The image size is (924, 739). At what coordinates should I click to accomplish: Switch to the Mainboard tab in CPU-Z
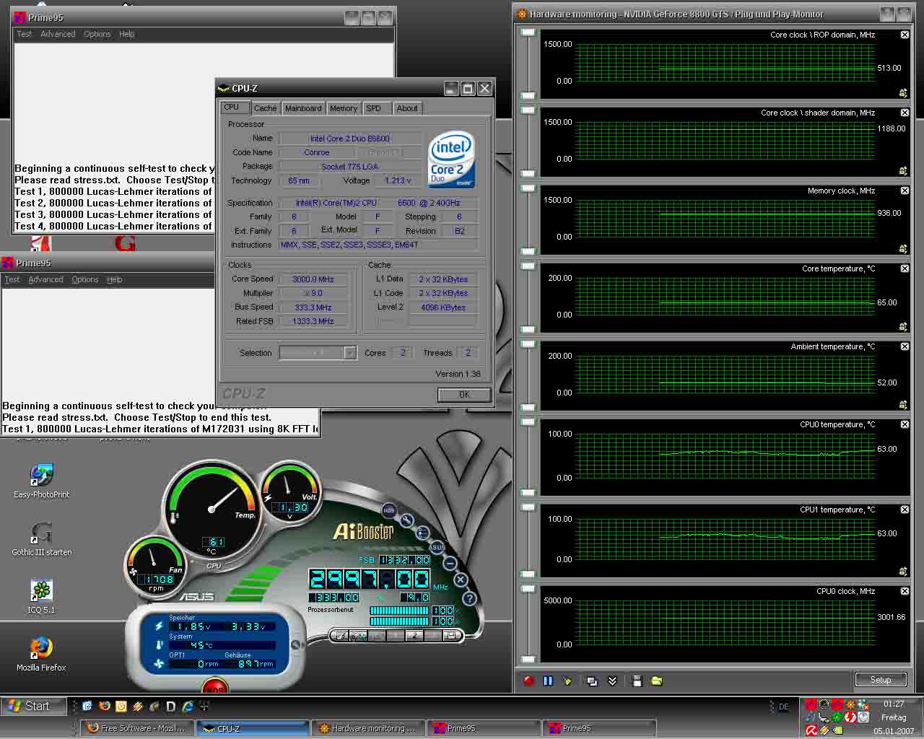click(303, 108)
